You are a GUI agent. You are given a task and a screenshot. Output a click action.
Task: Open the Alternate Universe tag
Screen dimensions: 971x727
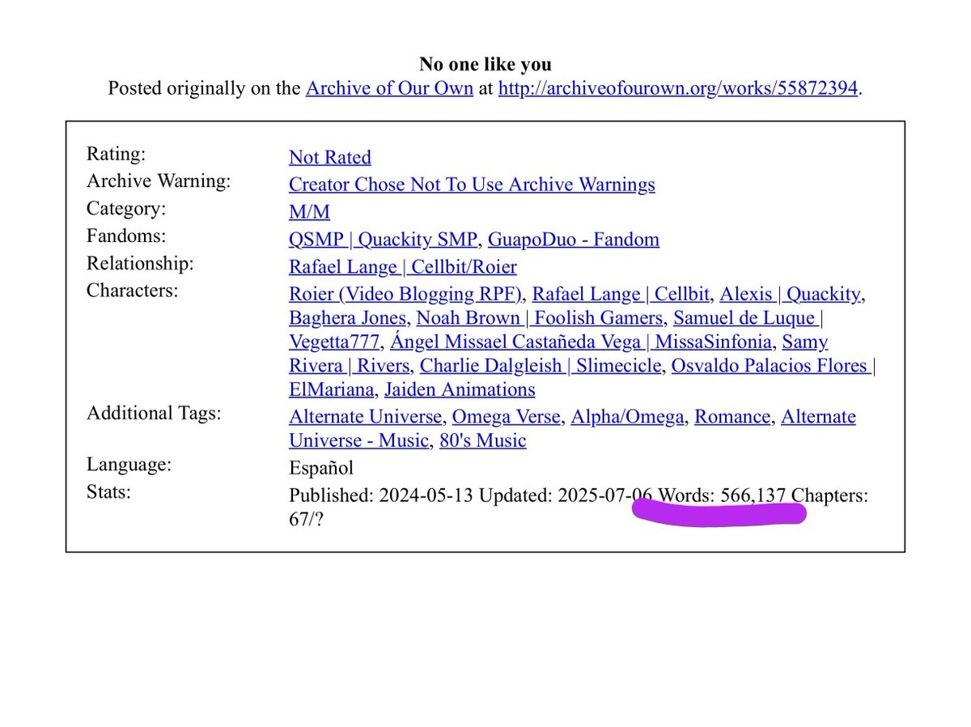(x=366, y=417)
